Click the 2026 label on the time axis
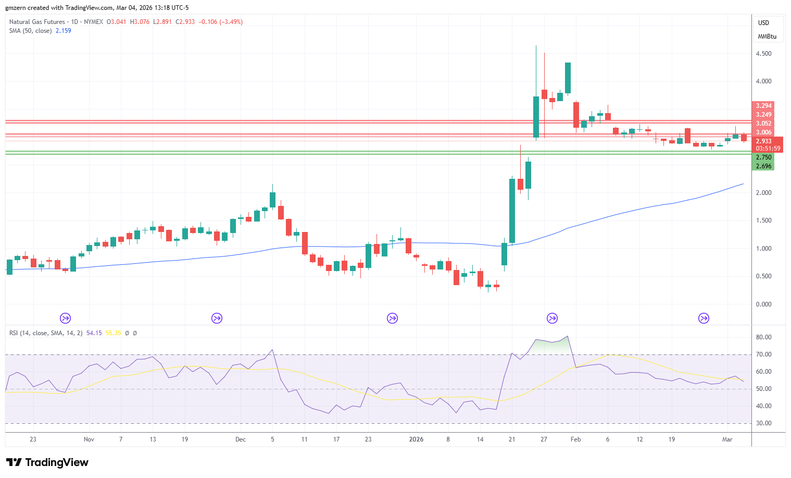Screen dimensions: 791x478 point(416,439)
